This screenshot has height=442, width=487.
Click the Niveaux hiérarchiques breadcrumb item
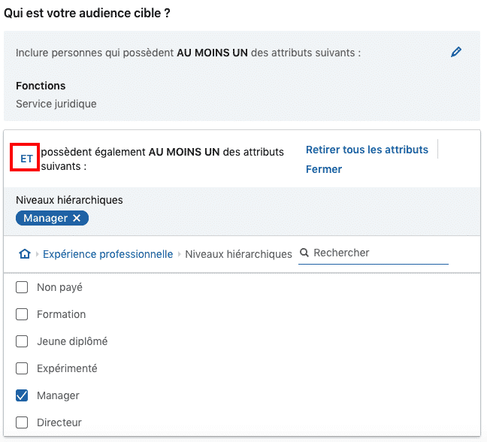coord(238,254)
